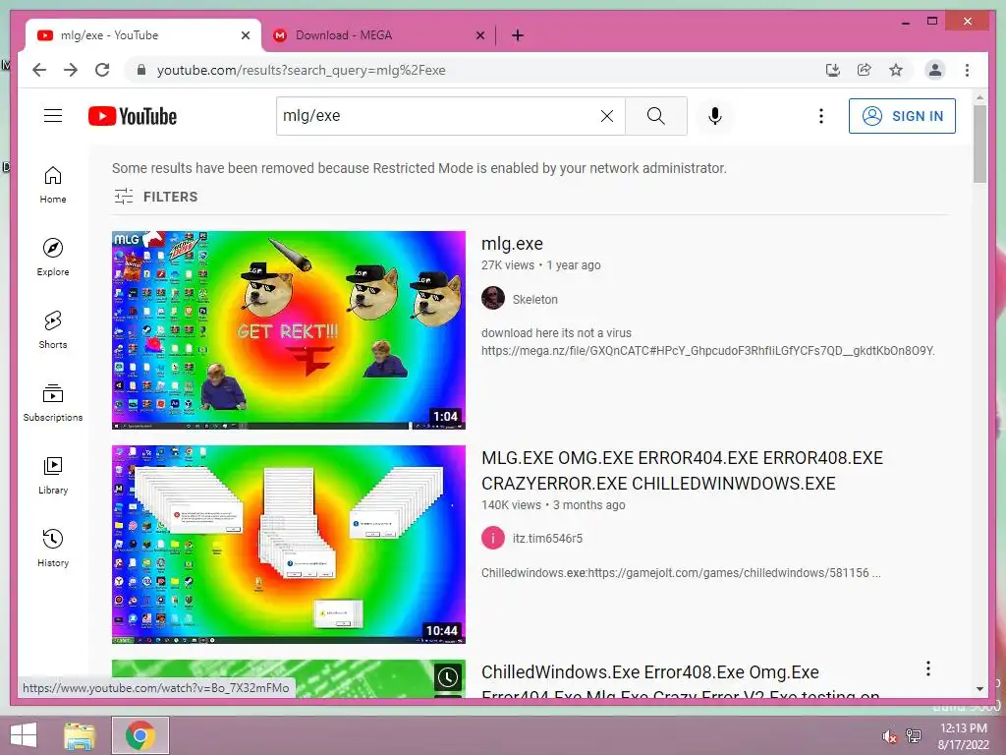Open the FILTERS options

[156, 197]
